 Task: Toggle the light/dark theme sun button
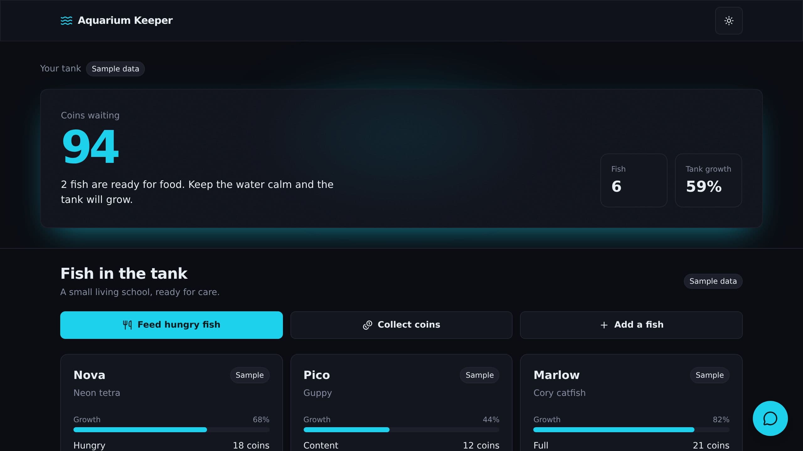coord(729,21)
